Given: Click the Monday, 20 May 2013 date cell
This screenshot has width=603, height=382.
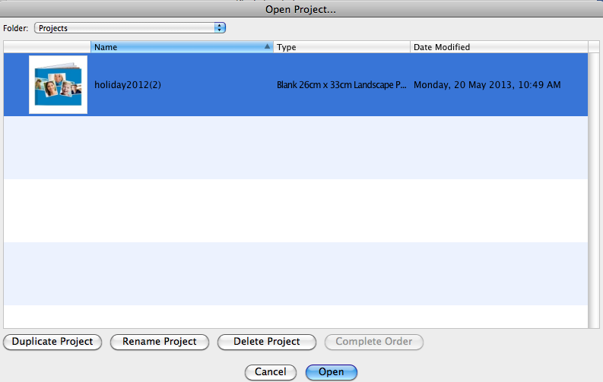Looking at the screenshot, I should (x=487, y=85).
